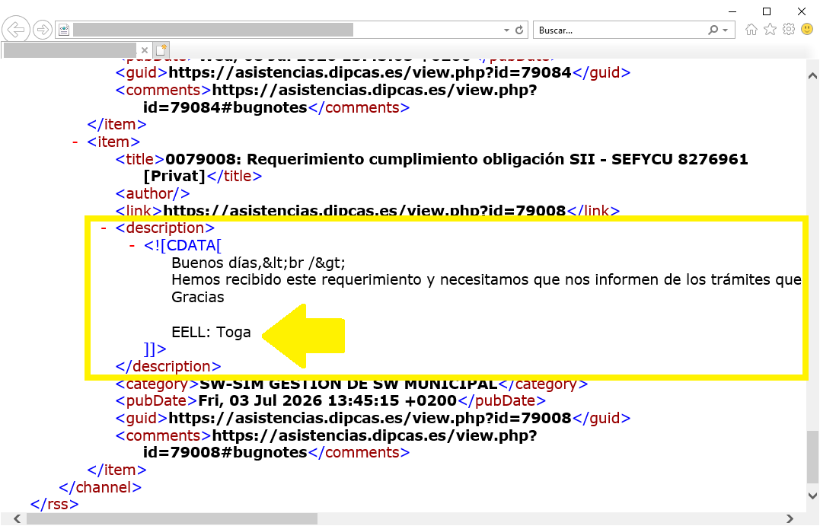
Task: Maximize the browser window
Action: pos(767,11)
